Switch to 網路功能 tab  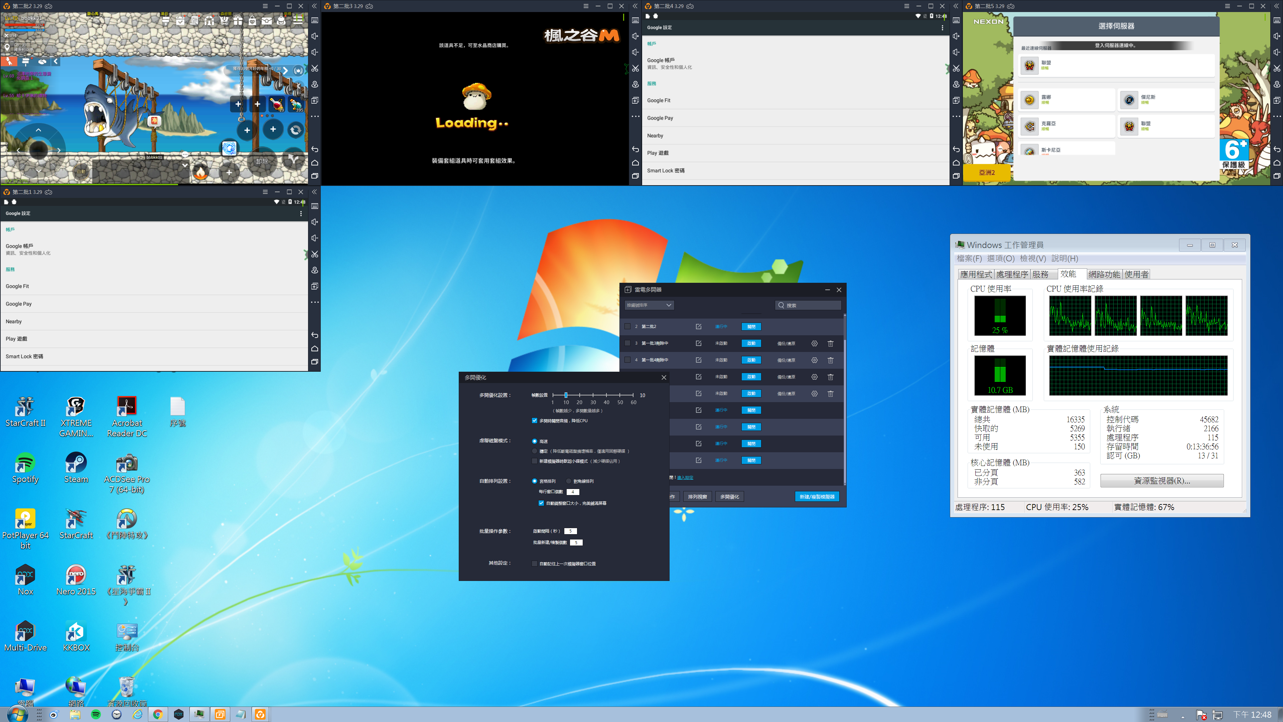tap(1104, 274)
